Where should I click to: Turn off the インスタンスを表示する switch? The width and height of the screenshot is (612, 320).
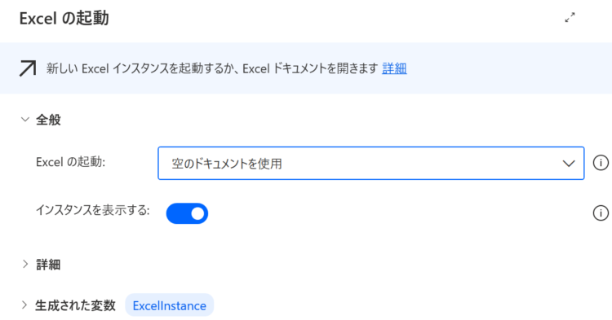187,213
